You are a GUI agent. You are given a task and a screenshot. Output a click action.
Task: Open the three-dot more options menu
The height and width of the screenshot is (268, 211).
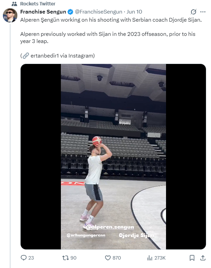click(x=203, y=12)
